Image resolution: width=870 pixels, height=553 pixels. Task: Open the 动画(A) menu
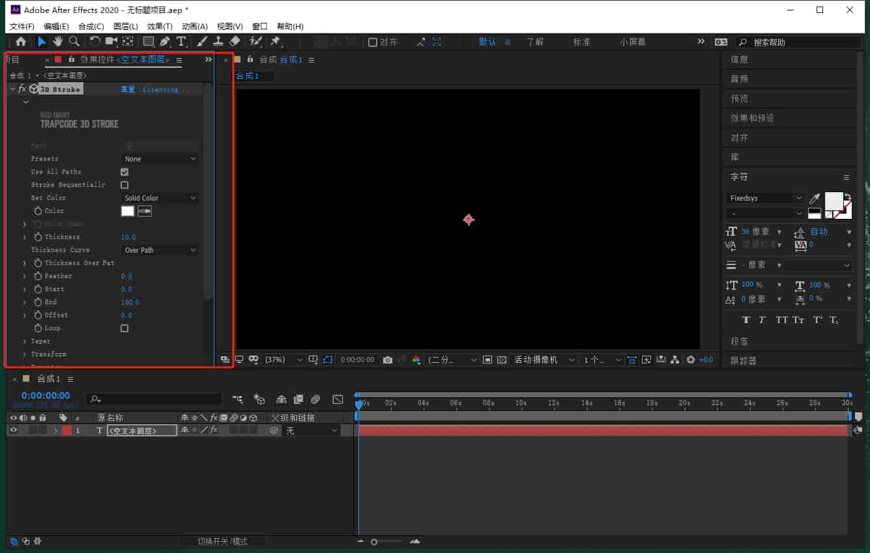(x=195, y=26)
